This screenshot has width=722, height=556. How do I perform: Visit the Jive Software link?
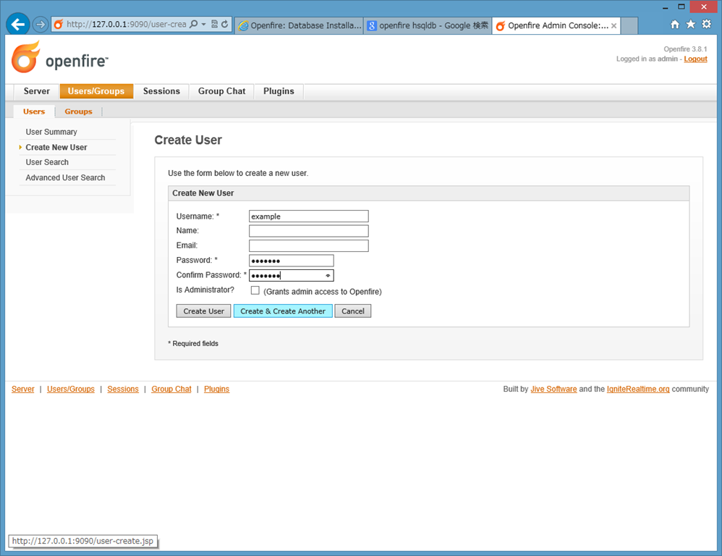(x=553, y=389)
